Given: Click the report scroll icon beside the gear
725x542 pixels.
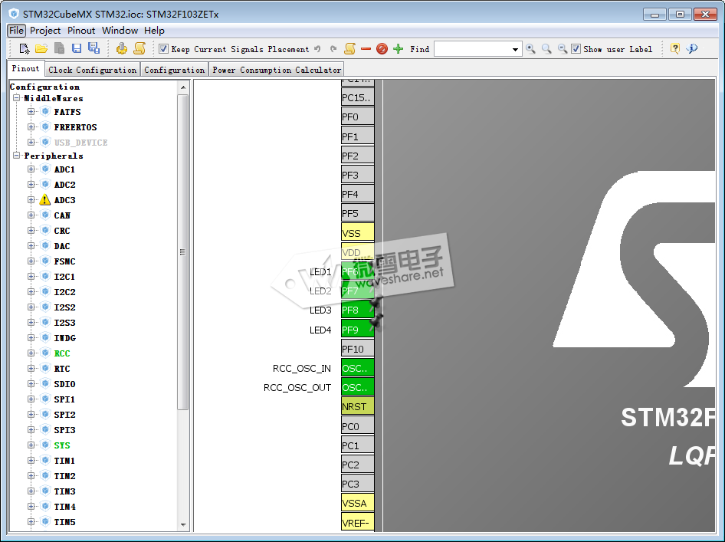Looking at the screenshot, I should (x=139, y=48).
